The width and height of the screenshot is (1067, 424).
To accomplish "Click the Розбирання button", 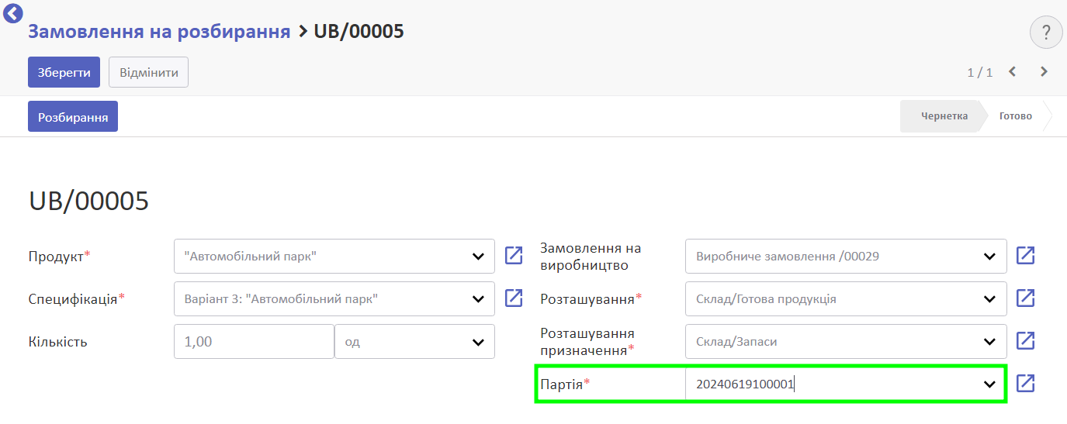I will click(x=73, y=116).
